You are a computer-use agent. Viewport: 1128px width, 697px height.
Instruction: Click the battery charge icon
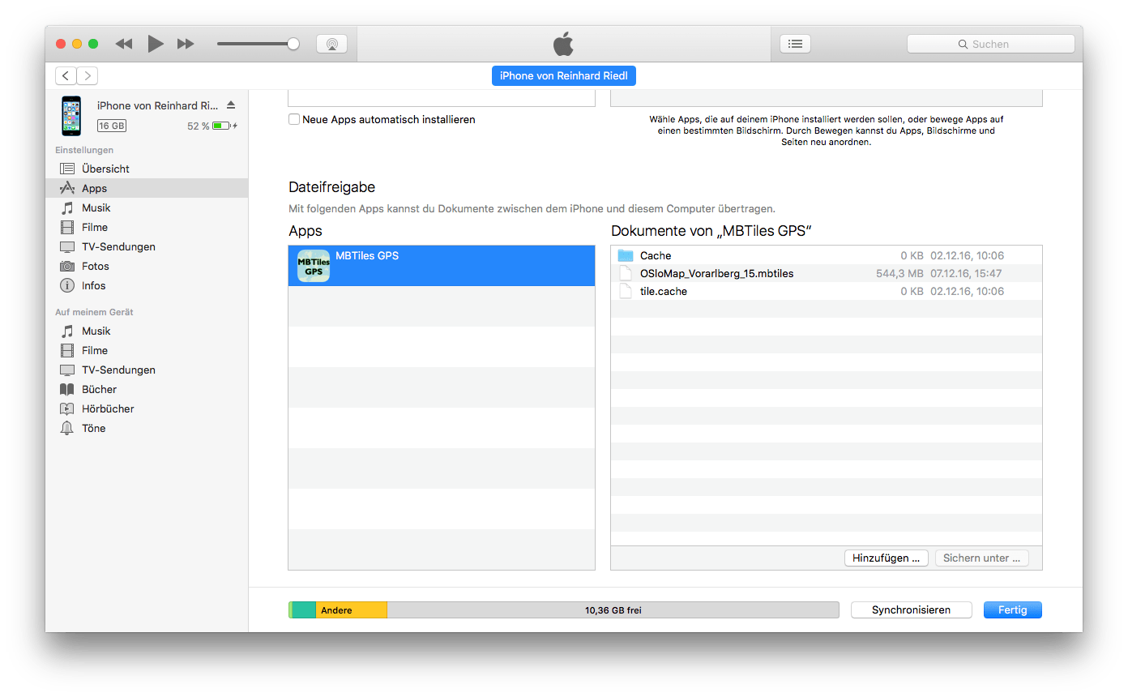pyautogui.click(x=224, y=126)
